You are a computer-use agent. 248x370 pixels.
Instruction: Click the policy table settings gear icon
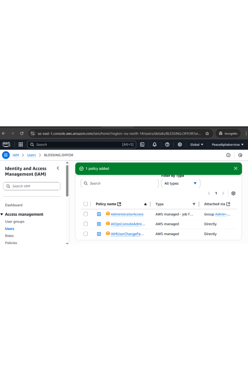click(233, 193)
